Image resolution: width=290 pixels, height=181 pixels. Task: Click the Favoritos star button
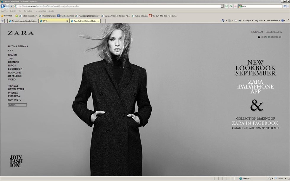(7, 15)
